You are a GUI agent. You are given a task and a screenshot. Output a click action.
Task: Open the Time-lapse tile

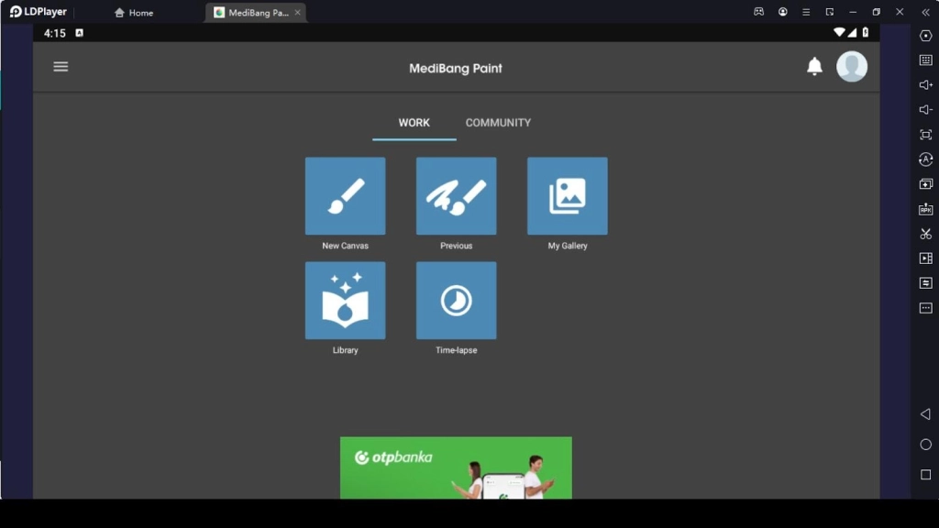457,301
